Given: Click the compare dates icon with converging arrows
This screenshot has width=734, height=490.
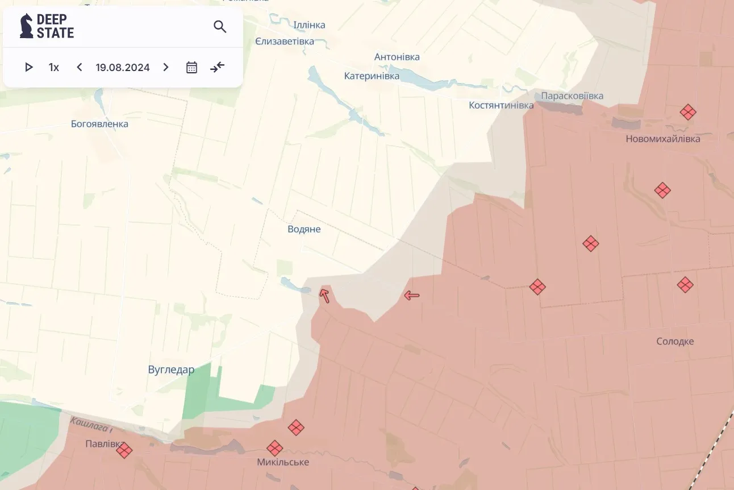Looking at the screenshot, I should pyautogui.click(x=217, y=67).
